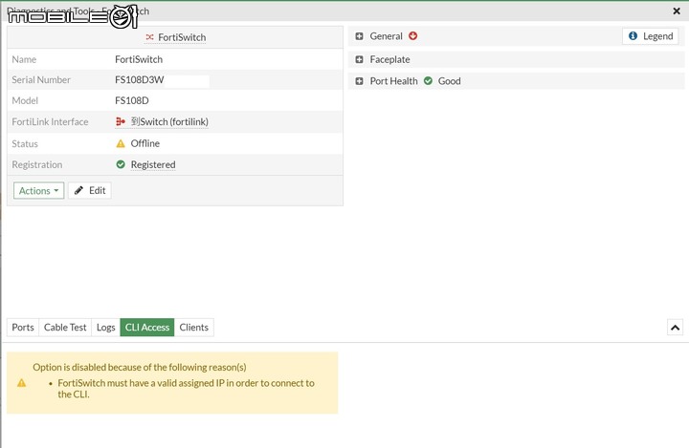Open the Actions dropdown

click(x=38, y=191)
